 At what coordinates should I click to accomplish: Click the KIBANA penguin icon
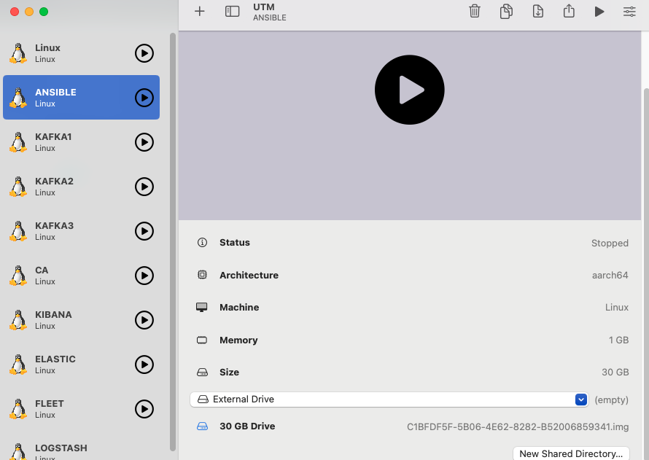click(18, 320)
